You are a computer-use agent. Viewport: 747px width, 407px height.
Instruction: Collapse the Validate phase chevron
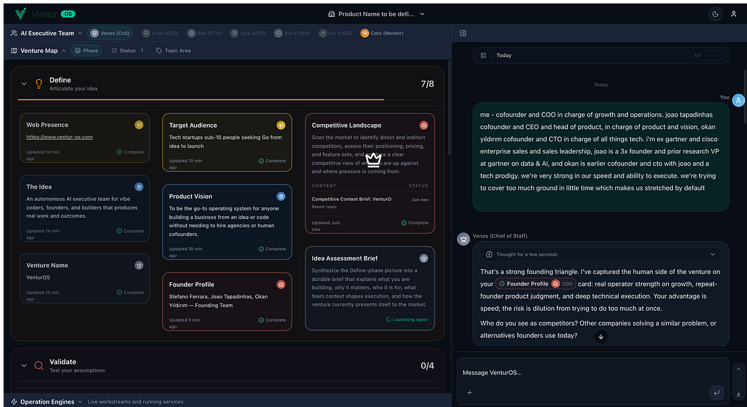coord(24,366)
